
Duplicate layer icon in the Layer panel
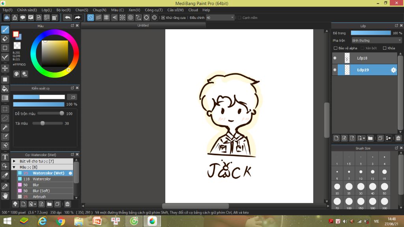(x=380, y=138)
